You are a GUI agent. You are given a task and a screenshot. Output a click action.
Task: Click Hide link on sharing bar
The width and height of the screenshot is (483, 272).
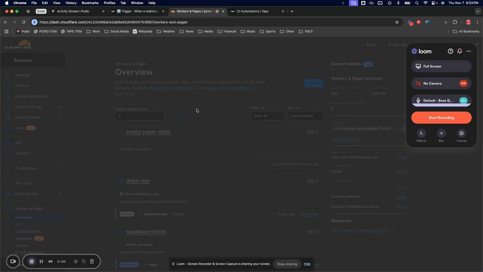(307, 264)
